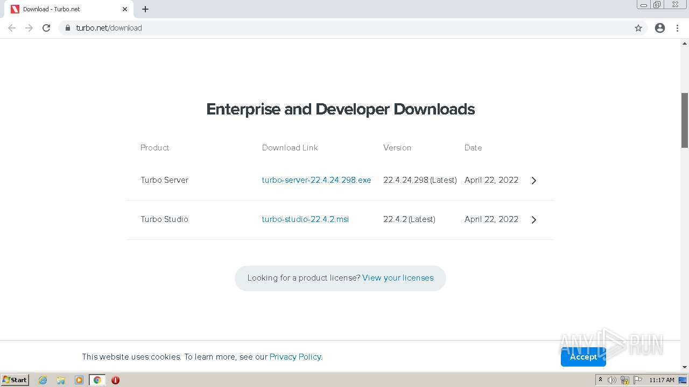Image resolution: width=689 pixels, height=387 pixels.
Task: Open a new tab with plus button
Action: 145,9
